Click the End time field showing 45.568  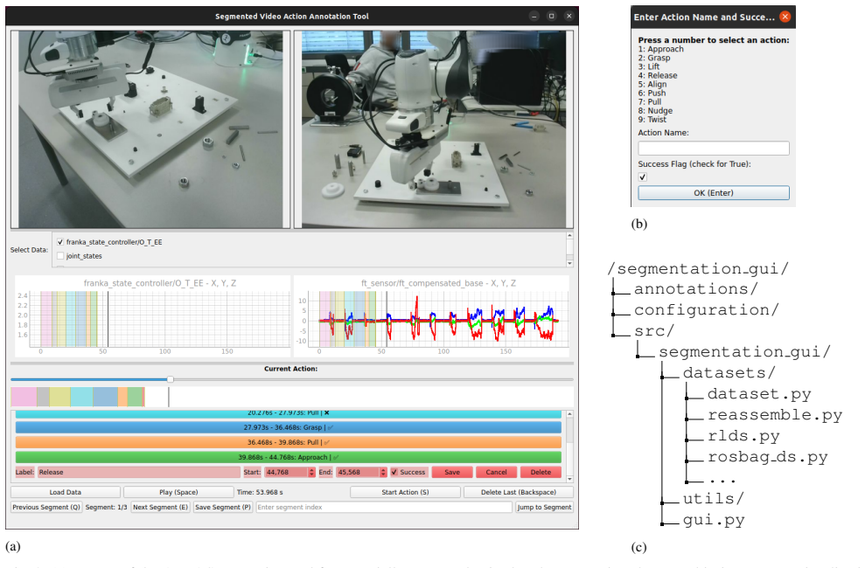[358, 472]
